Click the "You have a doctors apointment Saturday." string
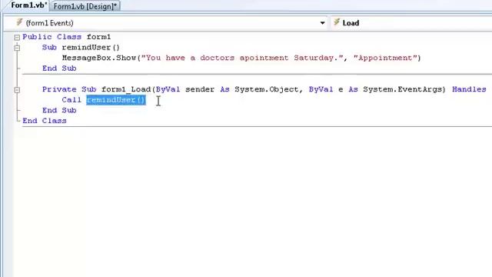Screen dimensions: 492x277 (242, 58)
